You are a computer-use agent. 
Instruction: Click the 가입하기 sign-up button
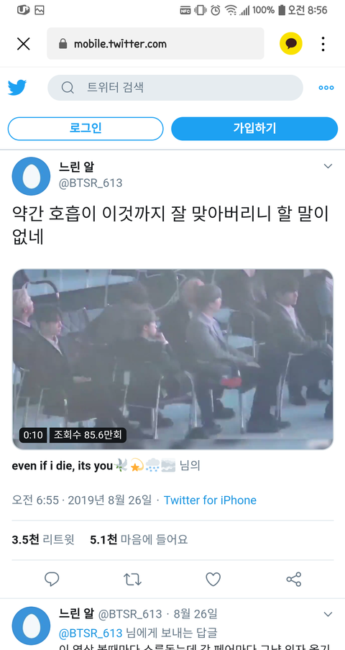(254, 129)
